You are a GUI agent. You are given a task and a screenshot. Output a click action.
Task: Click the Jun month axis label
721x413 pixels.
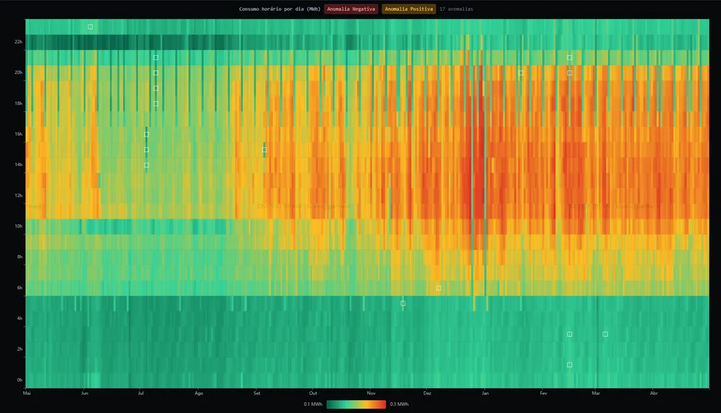pyautogui.click(x=85, y=393)
